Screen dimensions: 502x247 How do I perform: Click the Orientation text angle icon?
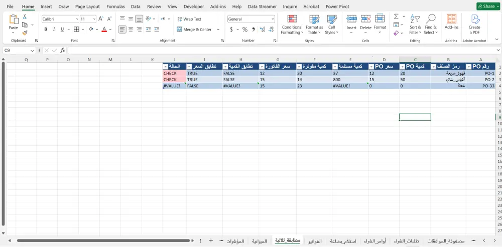149,19
